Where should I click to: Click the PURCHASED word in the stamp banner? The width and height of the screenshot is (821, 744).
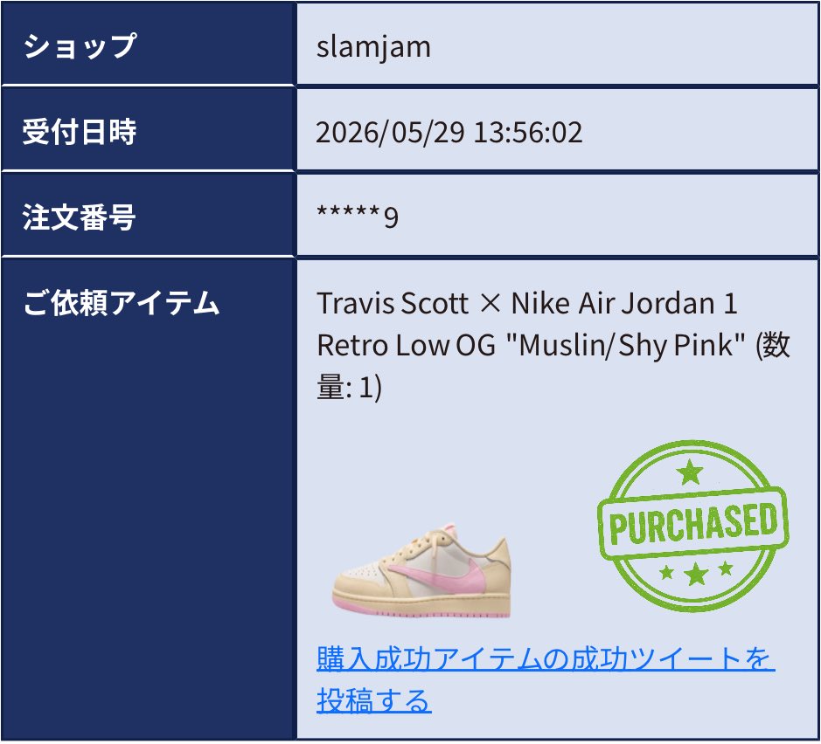(692, 524)
